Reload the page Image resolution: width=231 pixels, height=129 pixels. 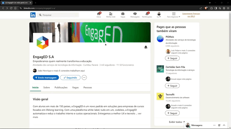point(11,8)
